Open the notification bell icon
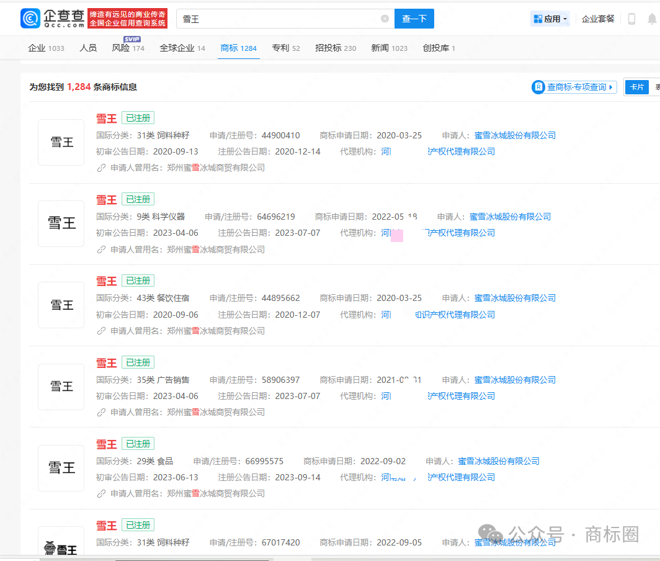This screenshot has width=660, height=561. [652, 19]
